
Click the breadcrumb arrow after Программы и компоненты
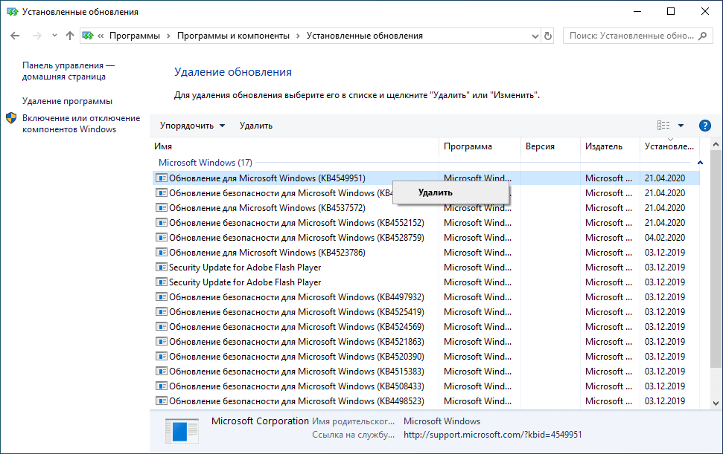click(x=298, y=36)
